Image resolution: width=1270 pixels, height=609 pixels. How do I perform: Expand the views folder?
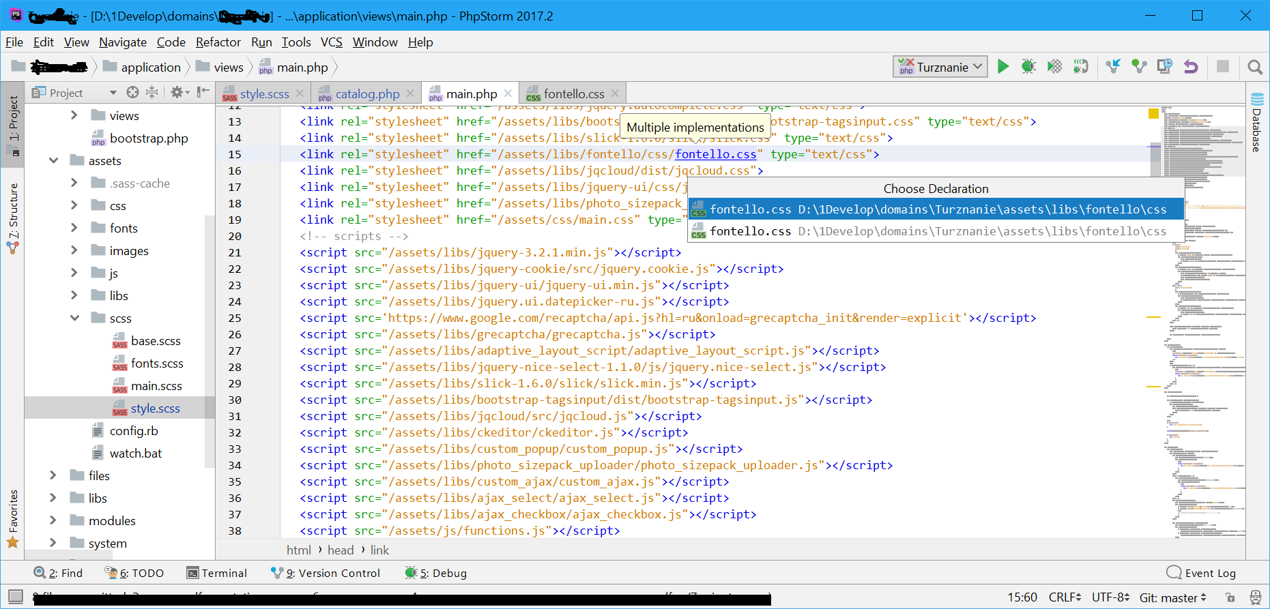pyautogui.click(x=74, y=115)
